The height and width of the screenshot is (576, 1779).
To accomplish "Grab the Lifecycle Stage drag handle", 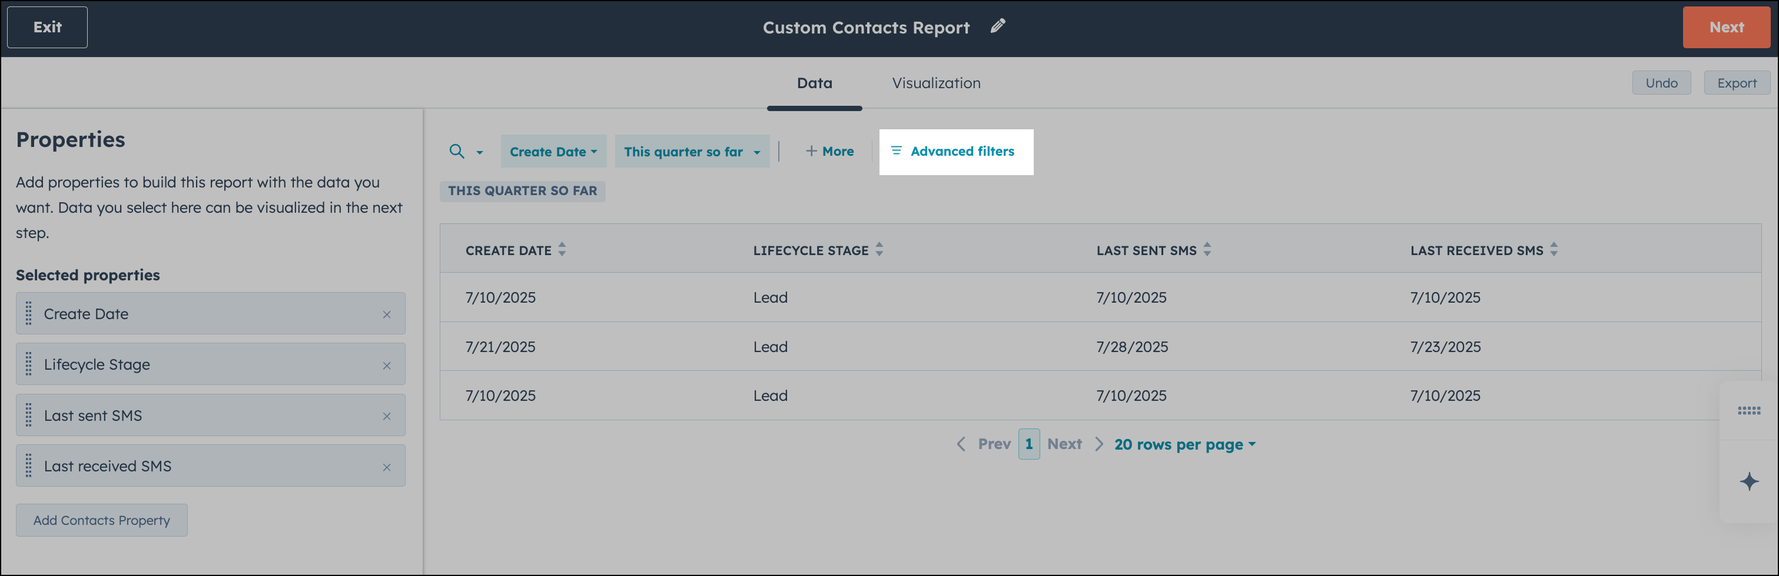I will 28,364.
